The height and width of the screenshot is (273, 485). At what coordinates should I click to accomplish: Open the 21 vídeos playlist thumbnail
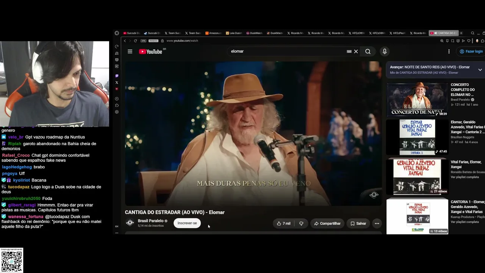pos(417,177)
